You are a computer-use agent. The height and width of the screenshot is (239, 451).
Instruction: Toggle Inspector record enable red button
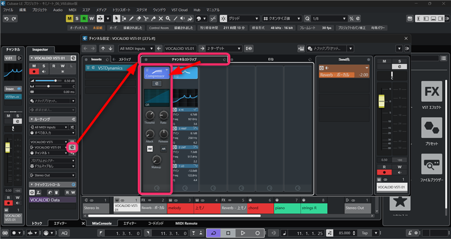[34, 71]
